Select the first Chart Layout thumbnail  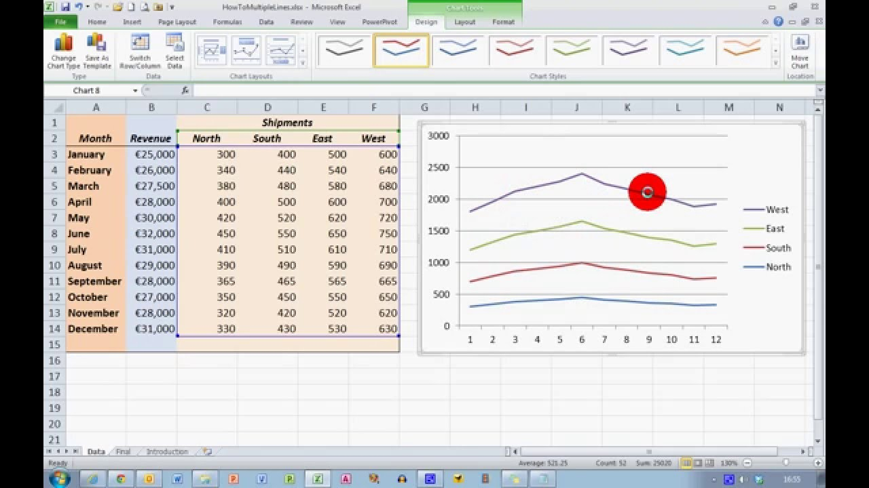(x=213, y=49)
